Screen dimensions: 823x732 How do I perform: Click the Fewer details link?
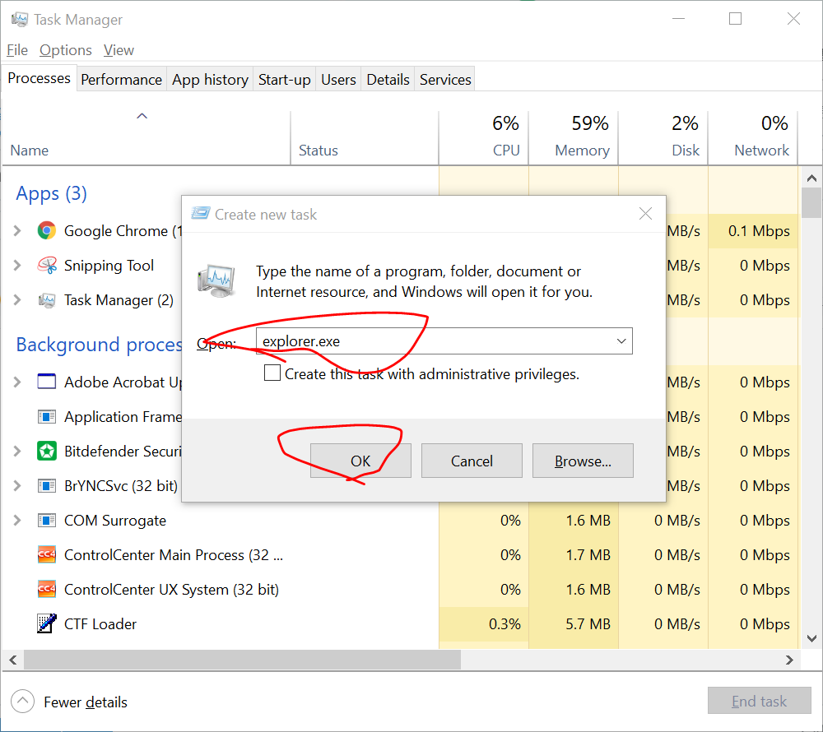point(86,702)
